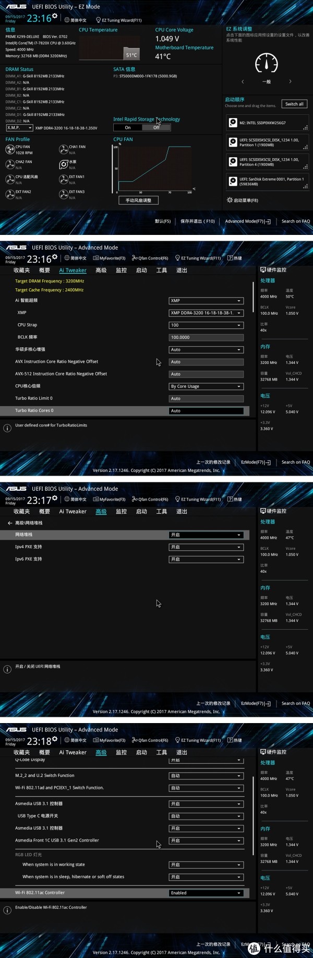Screen dimensions: 313x958
Task: Open the Ipv6 PXE 支持 dropdown
Action: [x=206, y=559]
